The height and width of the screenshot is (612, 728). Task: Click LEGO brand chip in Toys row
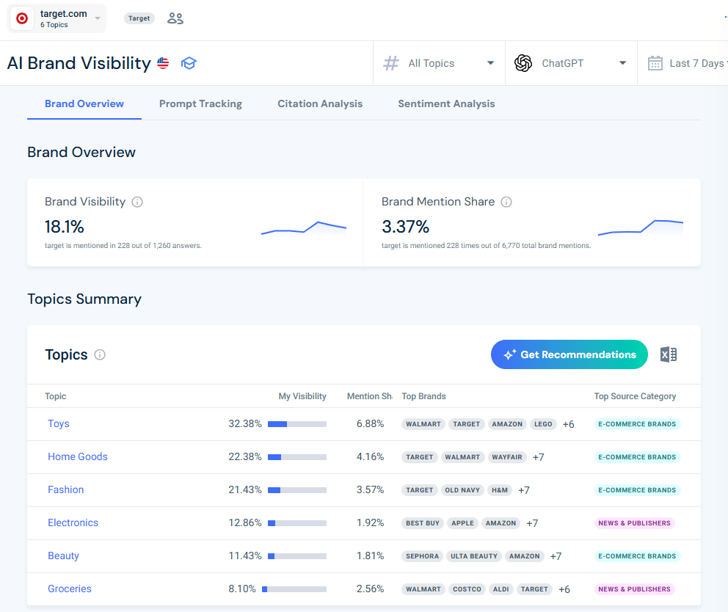pyautogui.click(x=543, y=424)
